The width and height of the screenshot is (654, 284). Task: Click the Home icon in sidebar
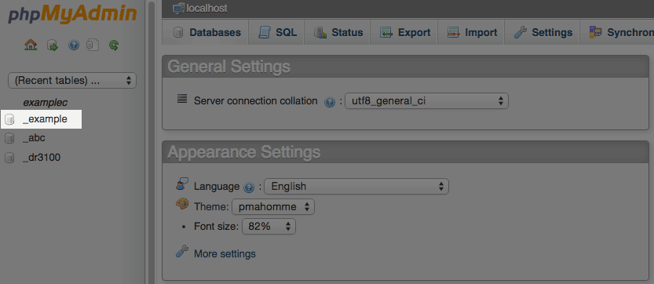click(31, 45)
